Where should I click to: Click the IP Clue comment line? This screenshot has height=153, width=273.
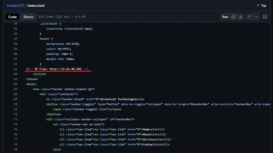tap(57, 69)
